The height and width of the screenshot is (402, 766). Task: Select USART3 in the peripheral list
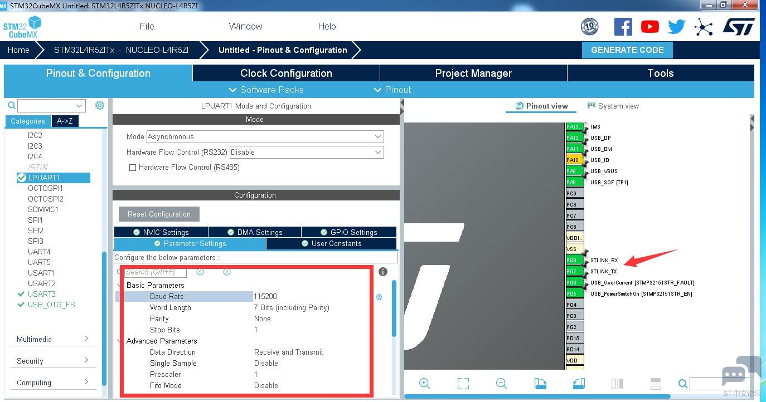pyautogui.click(x=42, y=294)
